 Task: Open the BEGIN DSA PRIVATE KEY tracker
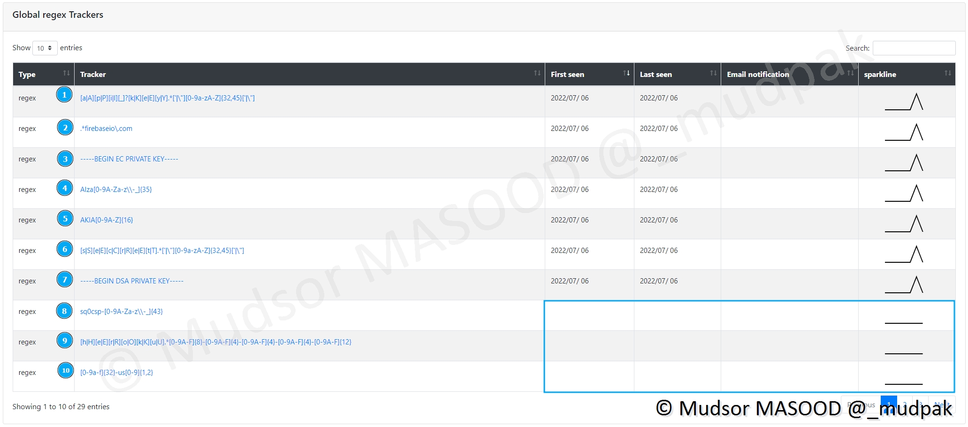[132, 281]
